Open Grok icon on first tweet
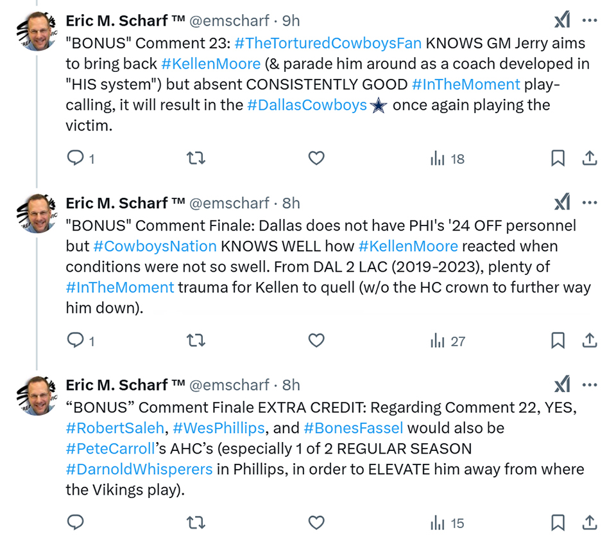The image size is (616, 548). click(562, 20)
